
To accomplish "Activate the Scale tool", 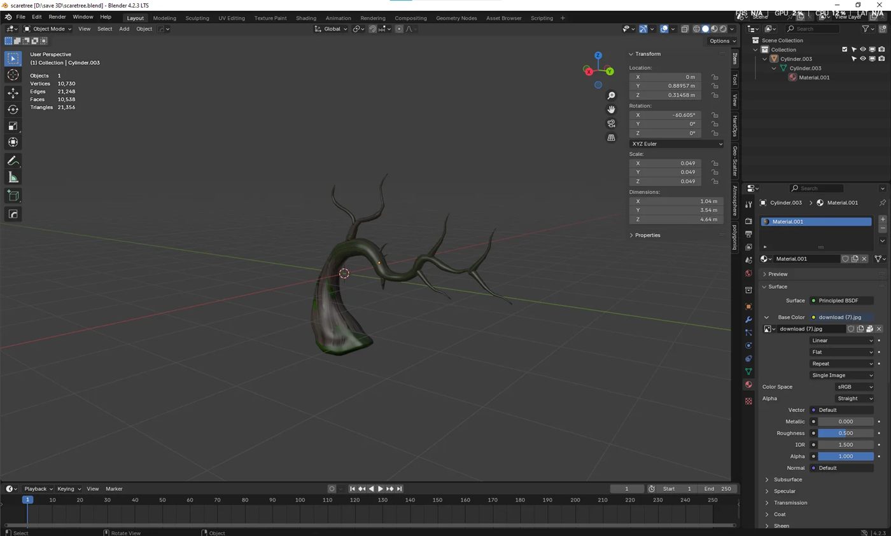I will (x=13, y=126).
